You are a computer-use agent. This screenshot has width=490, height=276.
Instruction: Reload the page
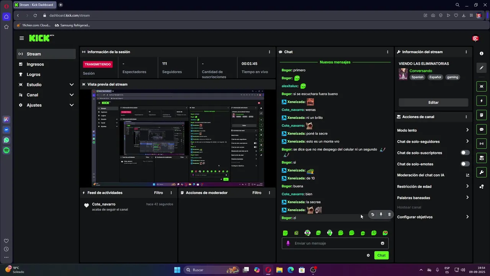[x=35, y=15]
